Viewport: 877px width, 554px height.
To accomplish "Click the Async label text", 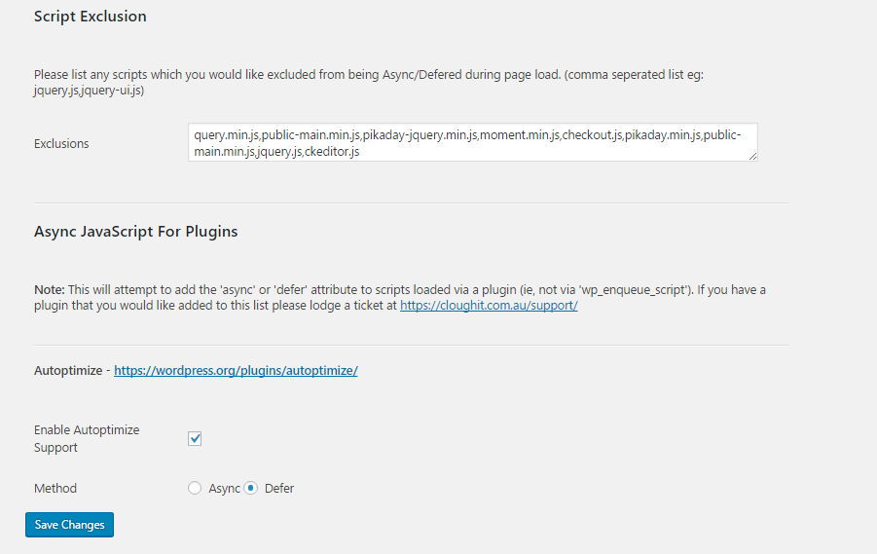I will 224,488.
